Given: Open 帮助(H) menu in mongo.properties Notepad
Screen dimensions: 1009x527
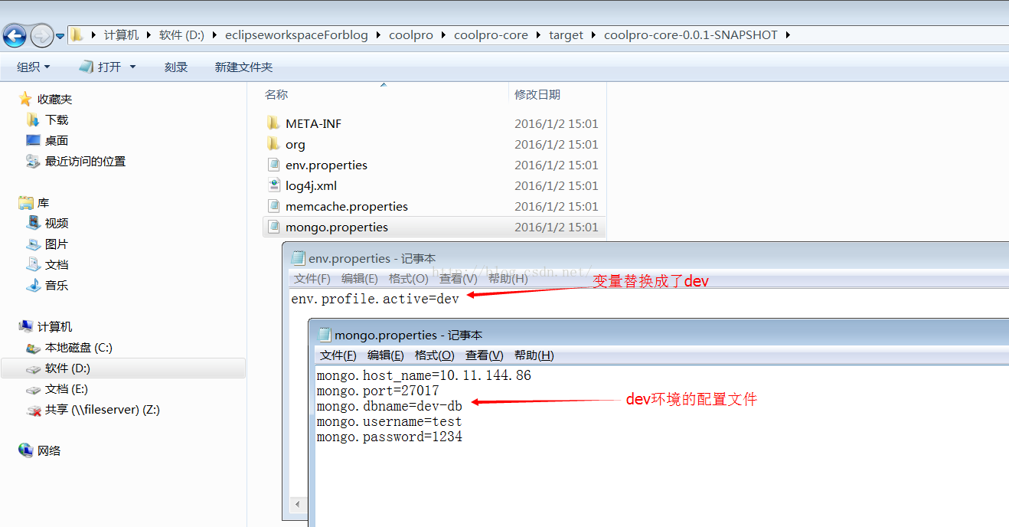Looking at the screenshot, I should (534, 355).
